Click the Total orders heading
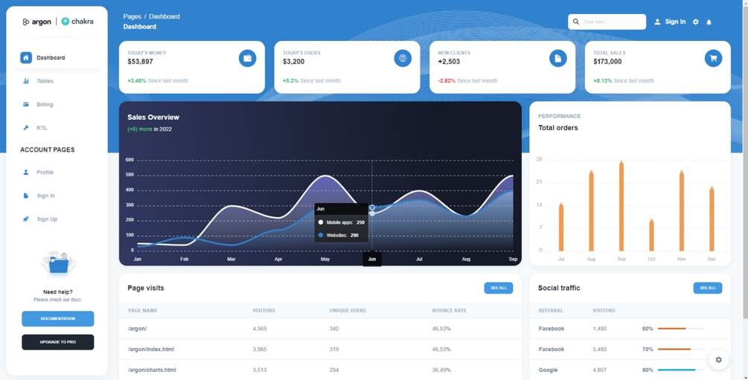Viewport: 748px width, 380px height. pos(557,128)
